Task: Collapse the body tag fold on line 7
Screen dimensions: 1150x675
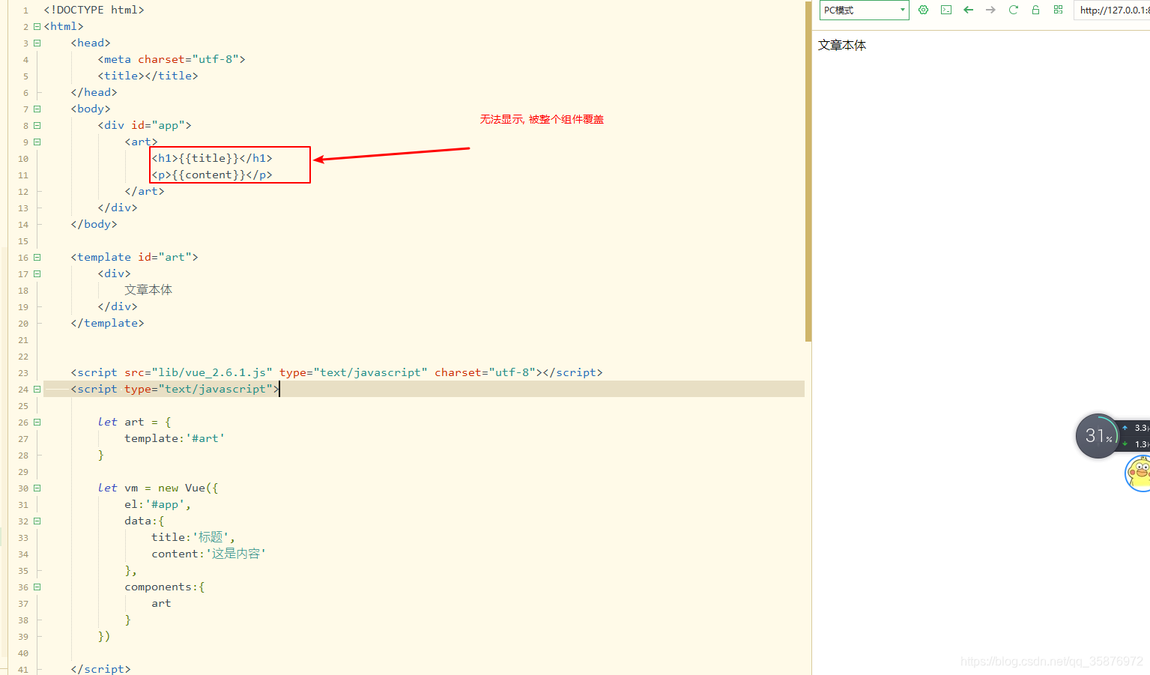Action: [x=37, y=109]
